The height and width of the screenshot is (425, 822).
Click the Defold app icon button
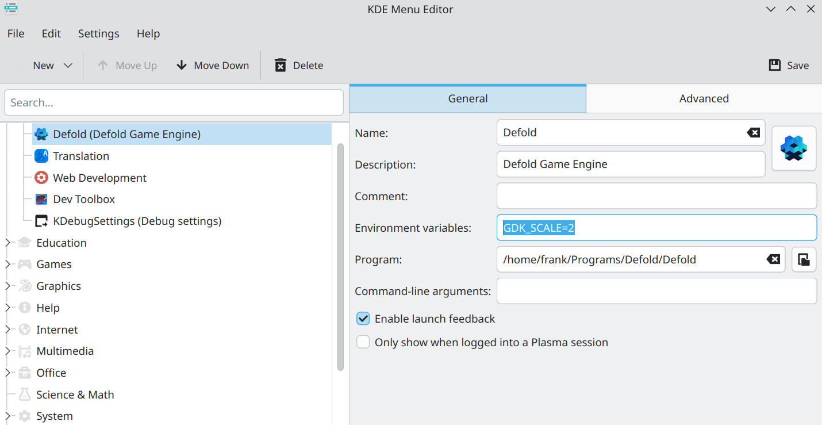click(794, 148)
